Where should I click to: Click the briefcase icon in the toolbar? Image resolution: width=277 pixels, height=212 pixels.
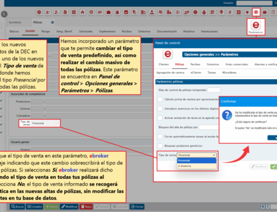109,12
